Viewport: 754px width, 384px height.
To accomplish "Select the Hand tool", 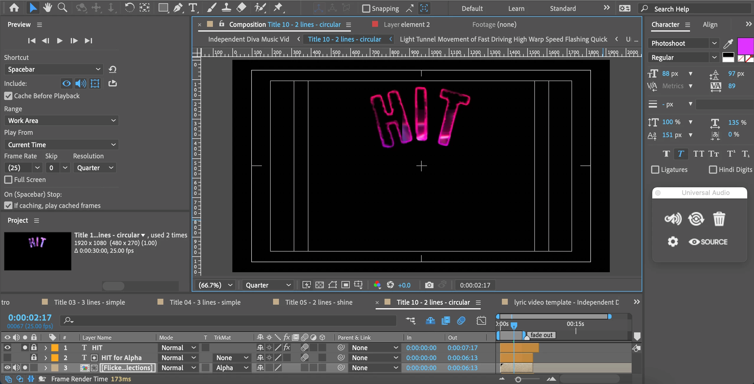I will 47,8.
